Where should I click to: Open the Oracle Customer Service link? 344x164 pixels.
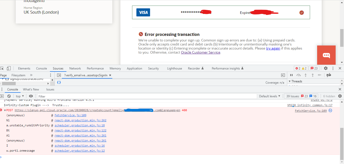pos(201,52)
